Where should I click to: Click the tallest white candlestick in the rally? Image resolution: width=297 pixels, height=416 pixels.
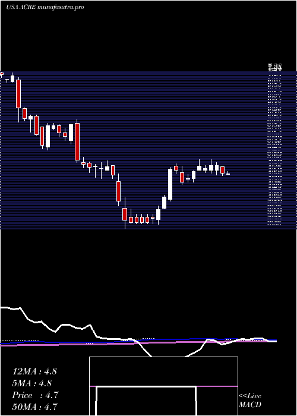click(x=170, y=184)
